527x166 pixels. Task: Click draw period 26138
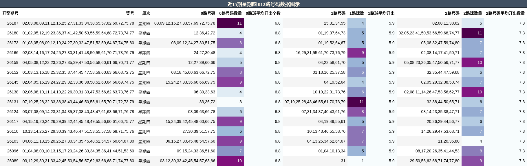13,92
